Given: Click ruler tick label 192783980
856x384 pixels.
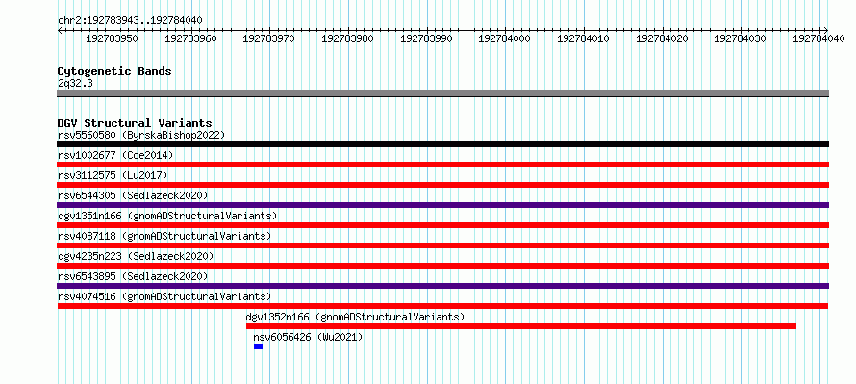Looking at the screenshot, I should click(348, 38).
